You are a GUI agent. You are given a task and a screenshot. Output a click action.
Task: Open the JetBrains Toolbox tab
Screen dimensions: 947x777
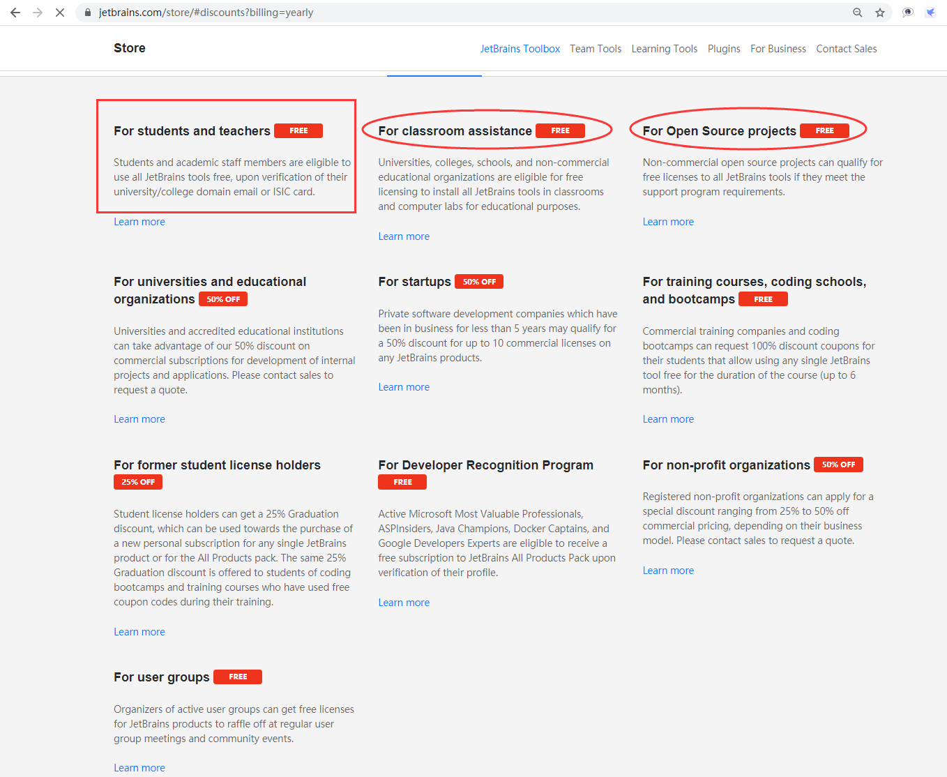(x=520, y=49)
